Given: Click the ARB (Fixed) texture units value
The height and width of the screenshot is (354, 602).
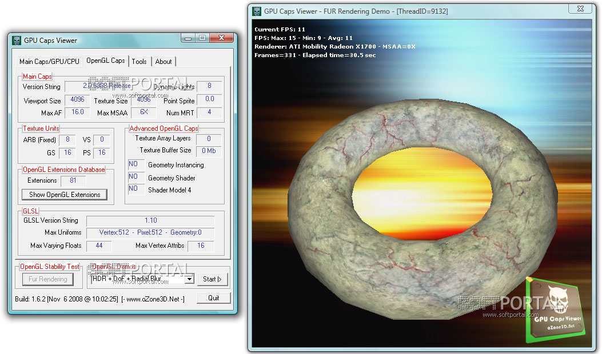Looking at the screenshot, I should pos(67,140).
